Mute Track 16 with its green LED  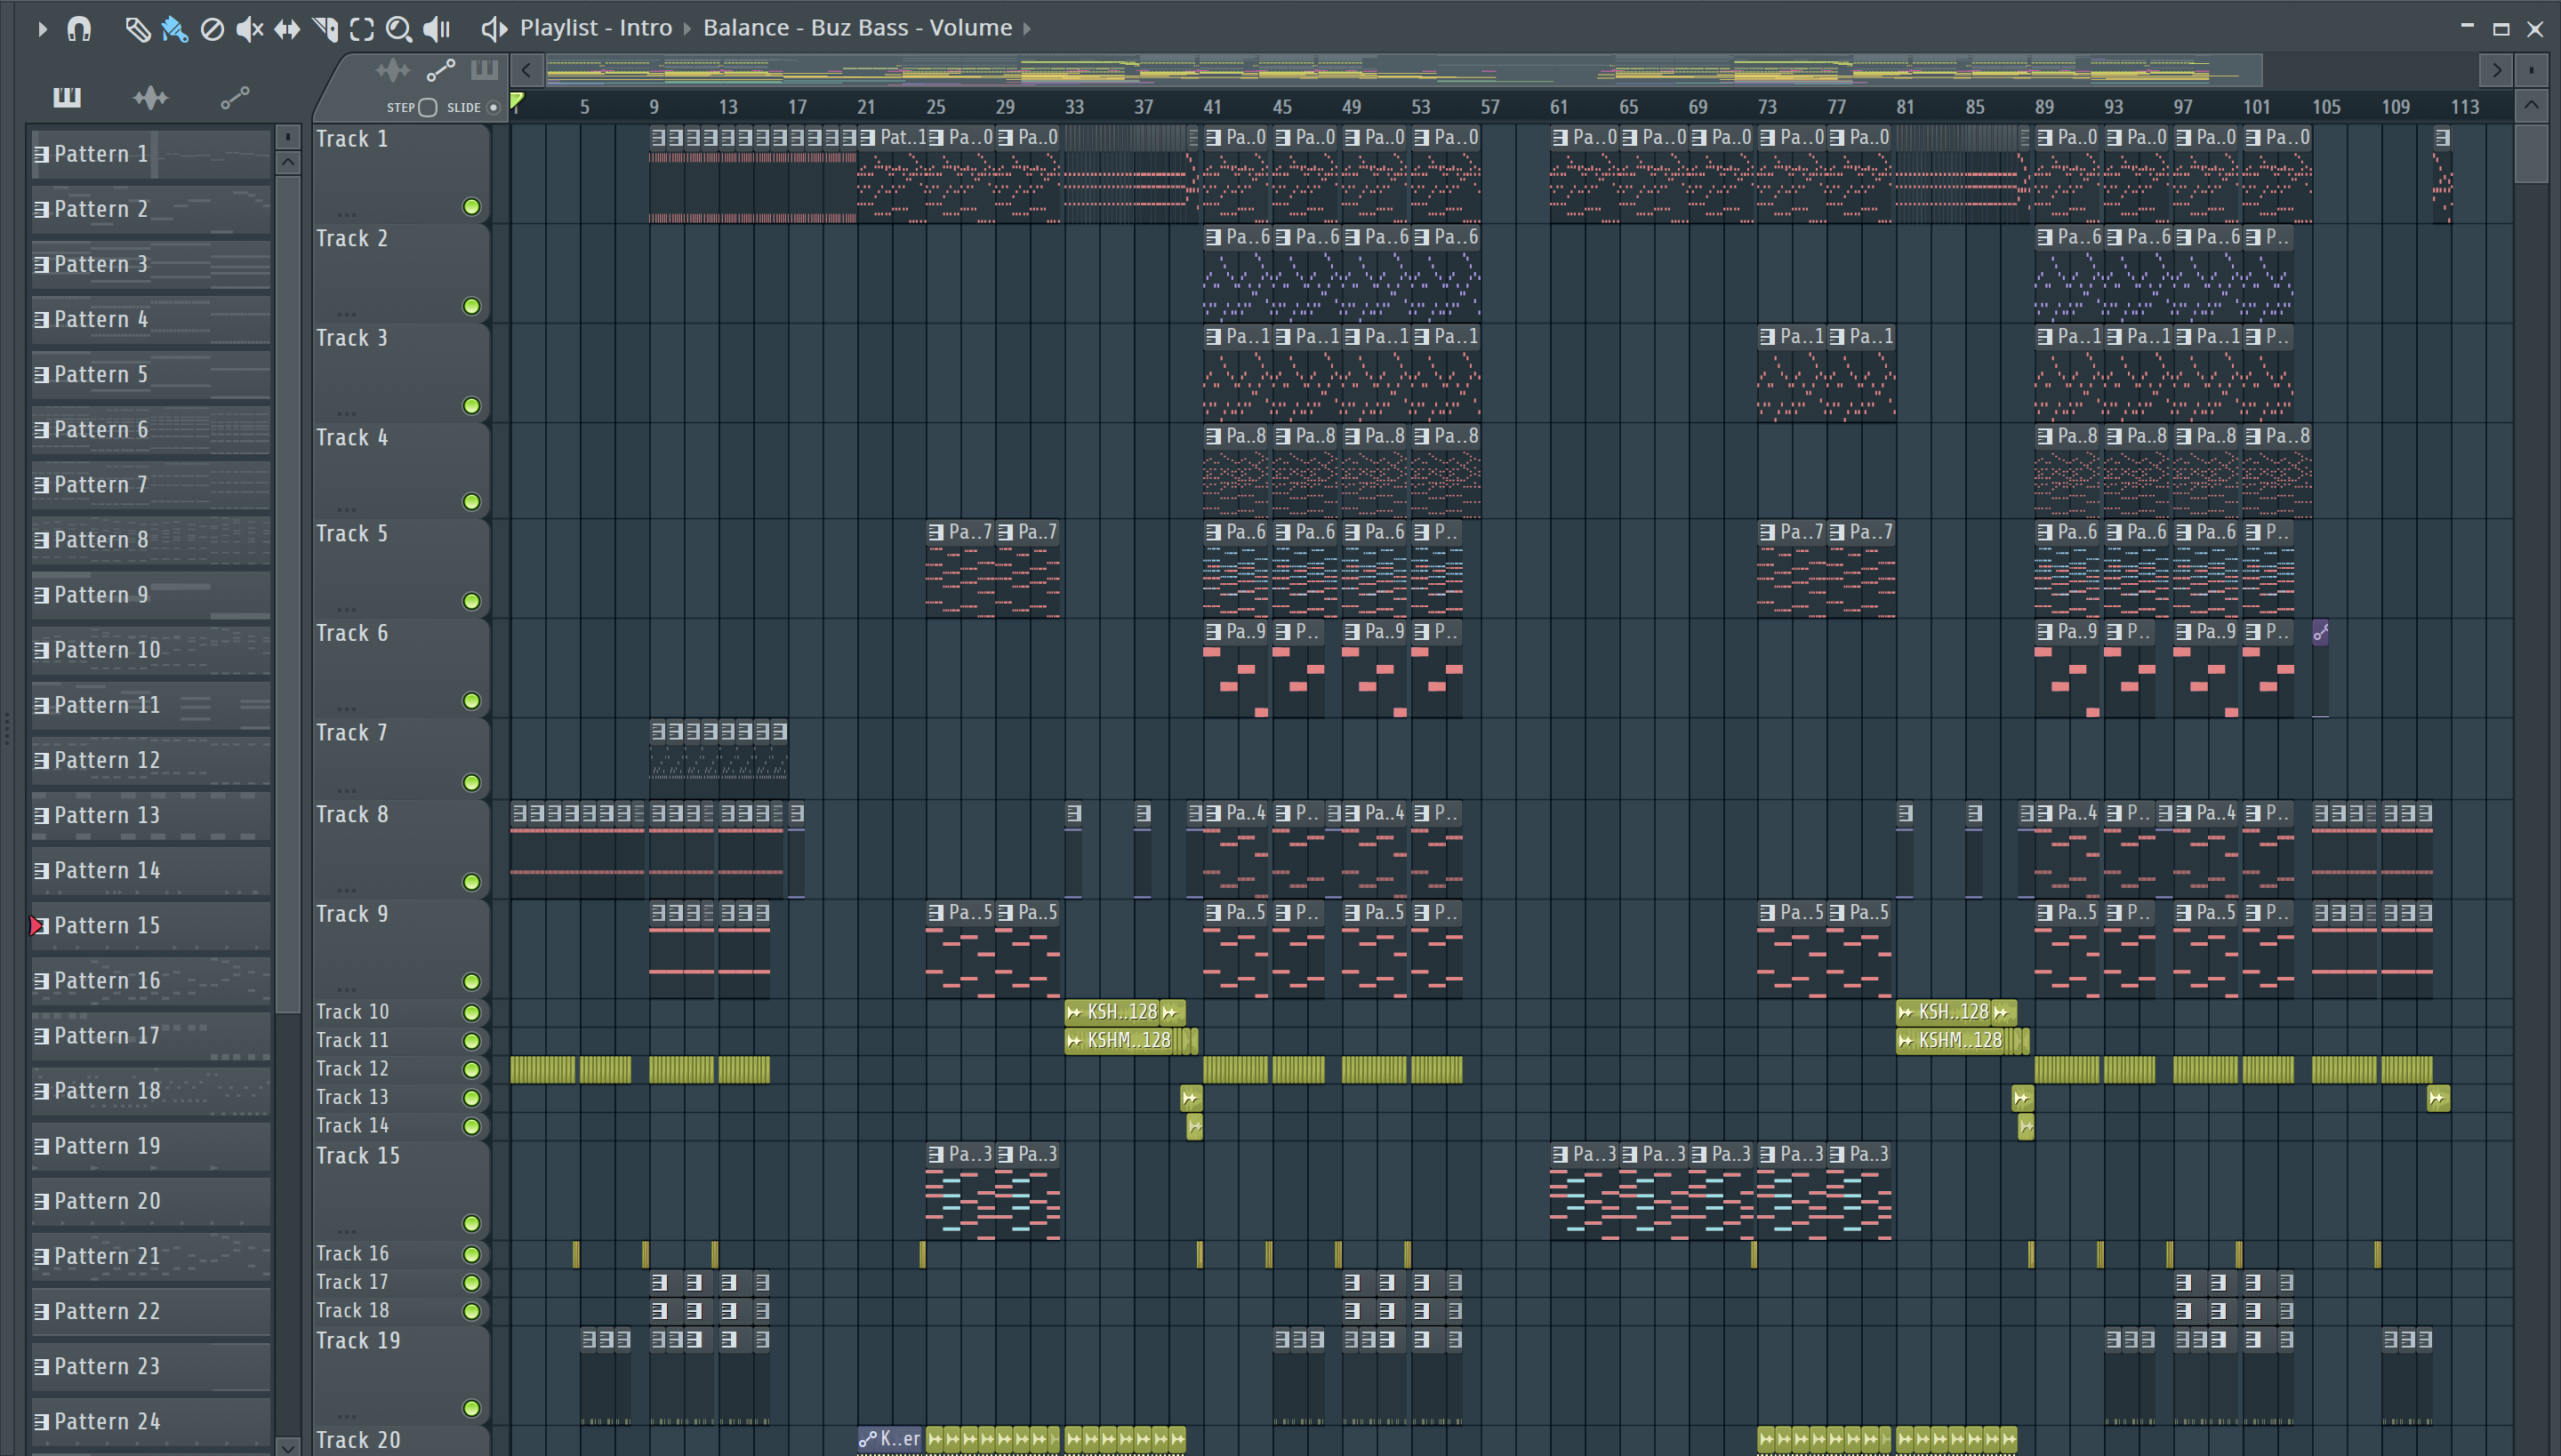pos(471,1254)
